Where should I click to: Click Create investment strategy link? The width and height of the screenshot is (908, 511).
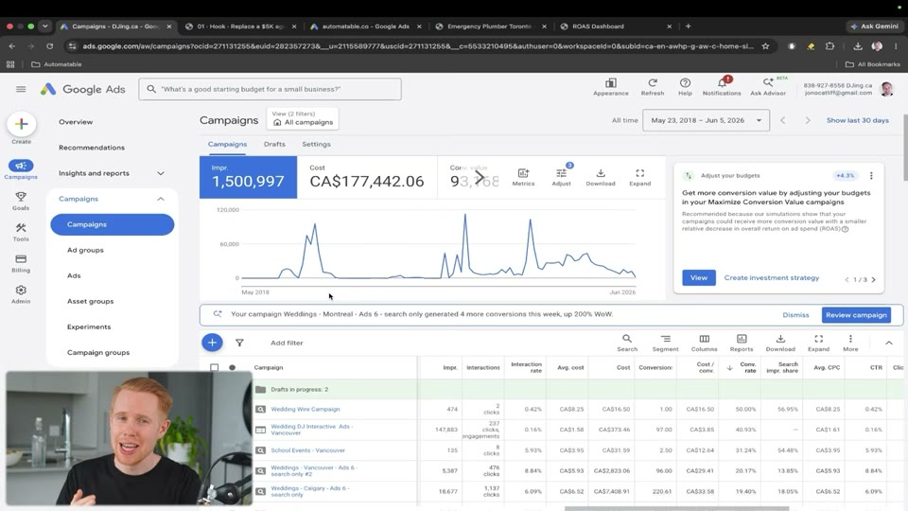[x=772, y=277]
